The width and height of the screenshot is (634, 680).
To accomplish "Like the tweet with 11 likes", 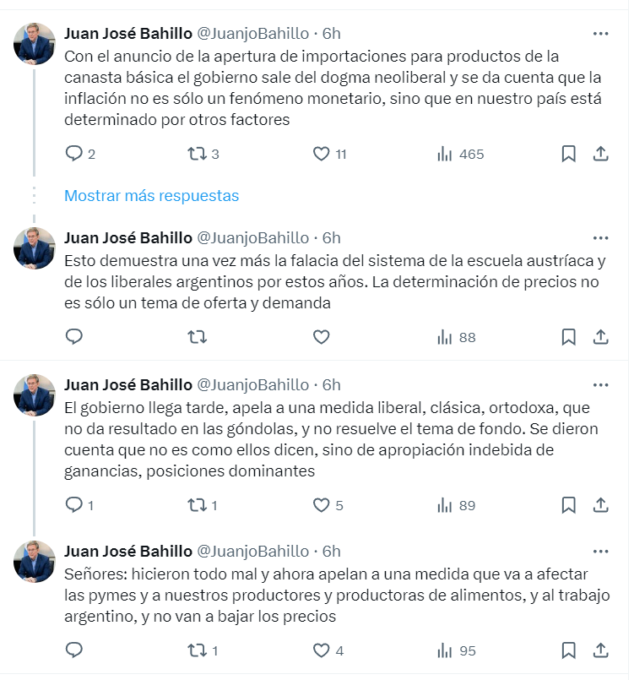I will (x=321, y=154).
